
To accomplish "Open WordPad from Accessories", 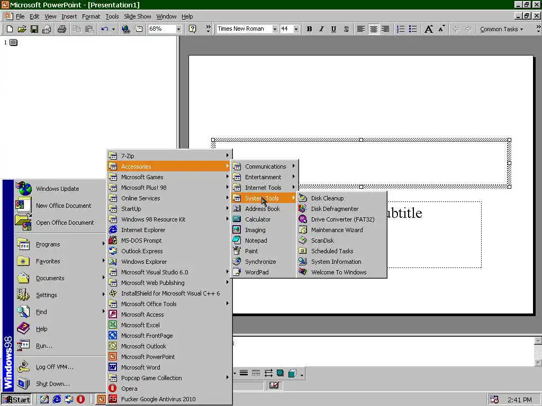I will (x=264, y=272).
